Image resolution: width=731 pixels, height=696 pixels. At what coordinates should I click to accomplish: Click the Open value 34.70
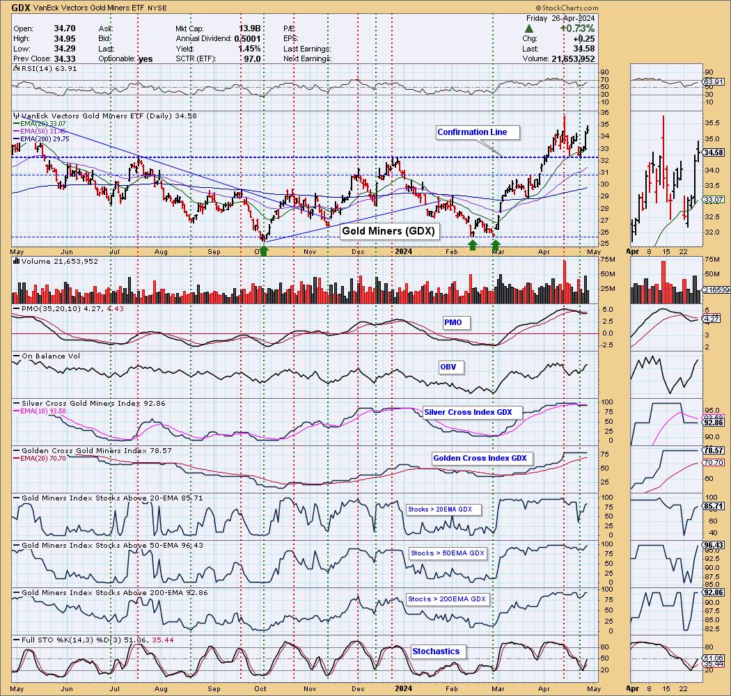(x=65, y=29)
